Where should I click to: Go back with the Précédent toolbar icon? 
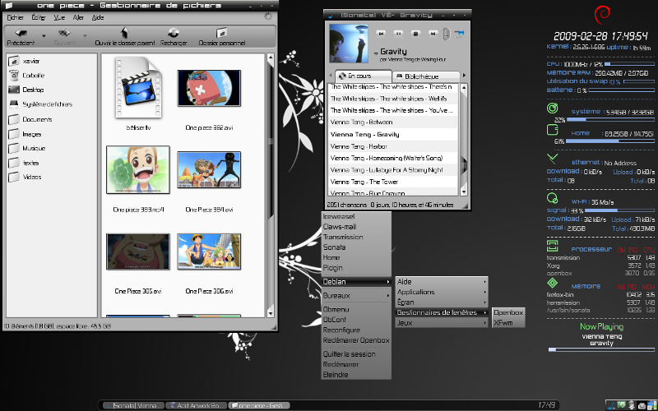[21, 33]
